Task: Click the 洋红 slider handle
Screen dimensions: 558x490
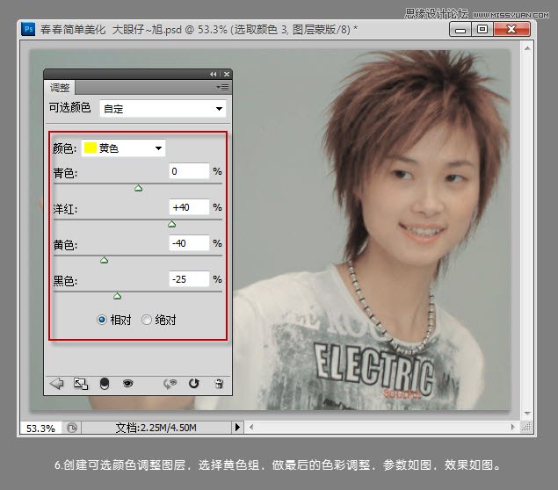Action: pos(172,224)
